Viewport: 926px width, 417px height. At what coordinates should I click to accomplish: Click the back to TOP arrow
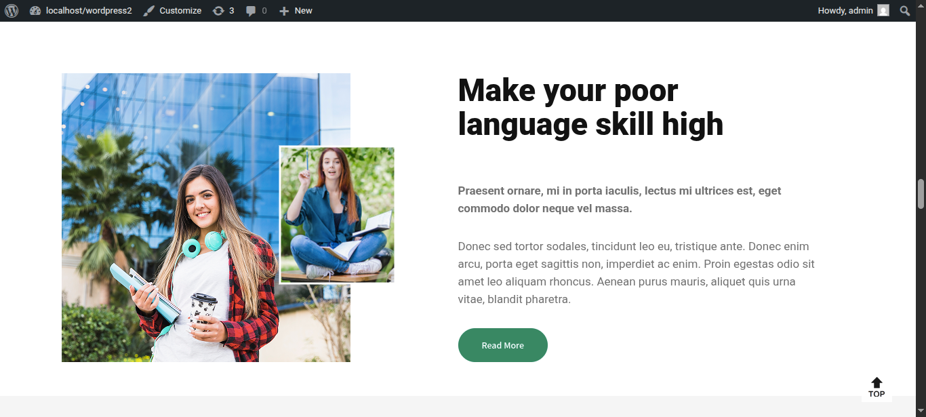[877, 382]
